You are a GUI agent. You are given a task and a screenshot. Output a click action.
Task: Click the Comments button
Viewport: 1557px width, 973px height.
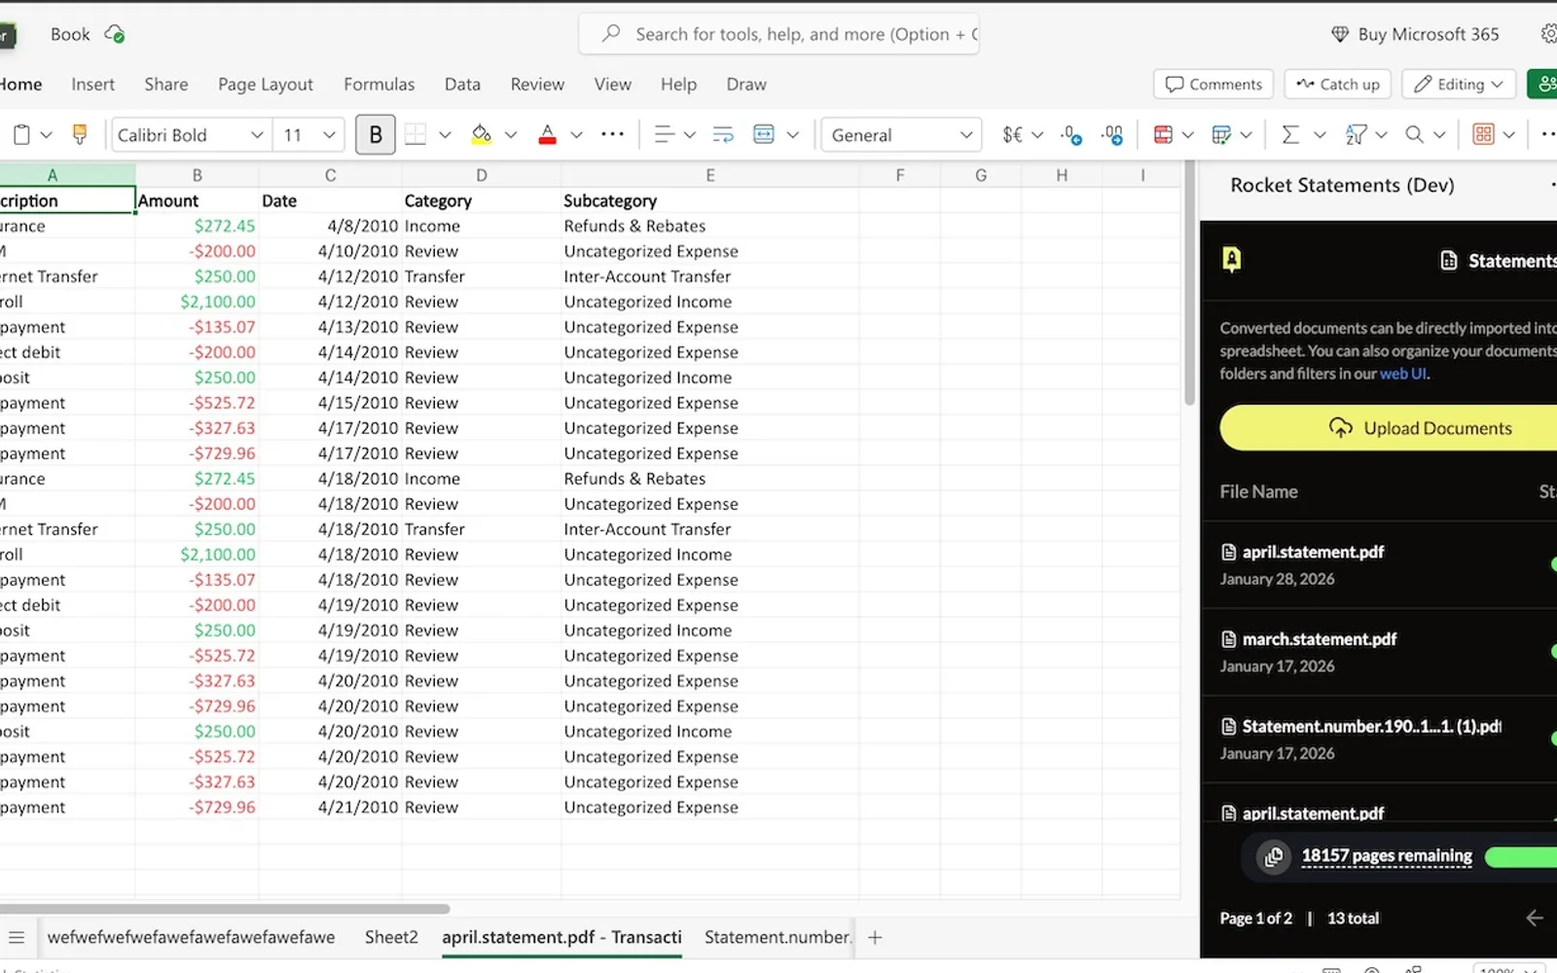point(1213,85)
